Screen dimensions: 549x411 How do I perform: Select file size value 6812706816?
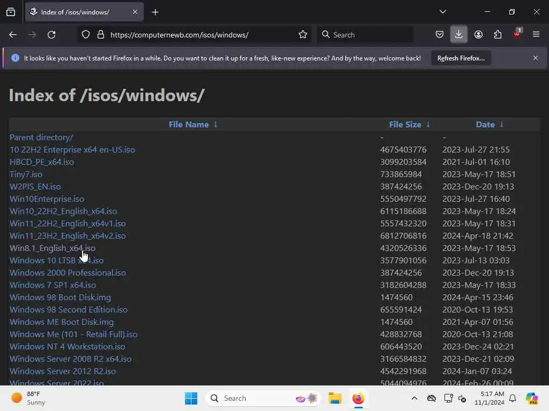coord(403,235)
